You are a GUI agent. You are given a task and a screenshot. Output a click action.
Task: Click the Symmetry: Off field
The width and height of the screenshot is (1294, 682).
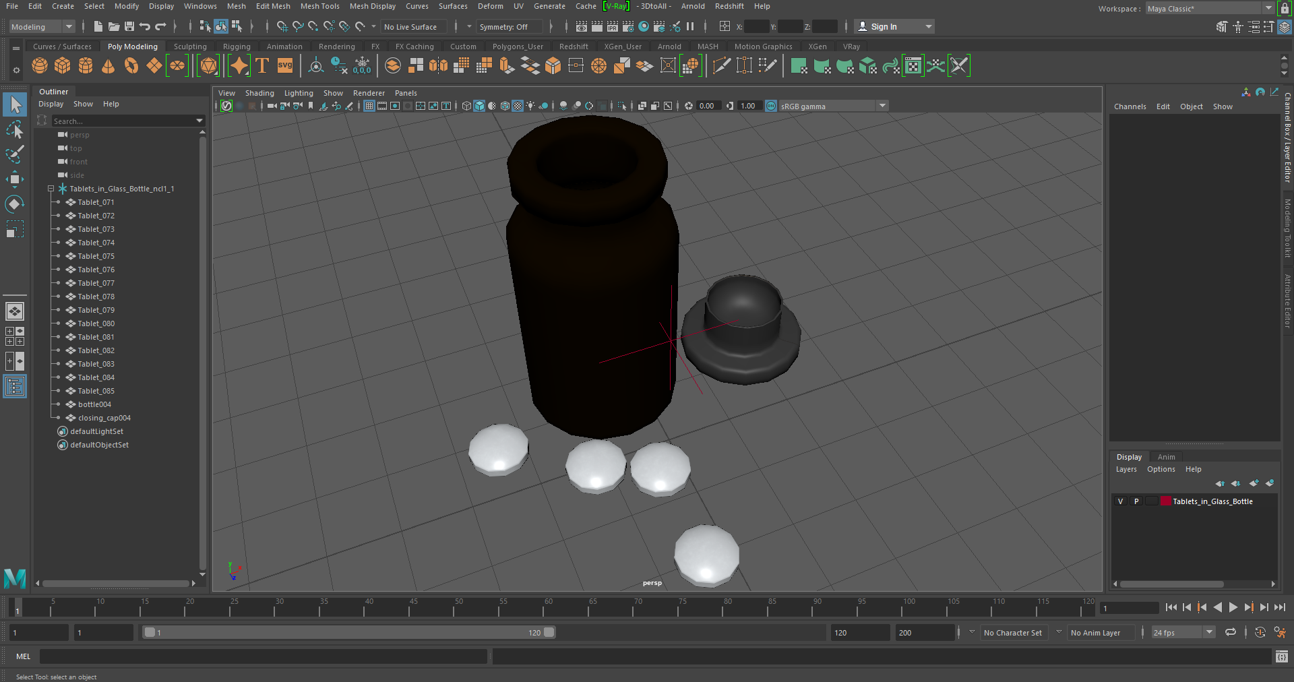[x=510, y=26]
